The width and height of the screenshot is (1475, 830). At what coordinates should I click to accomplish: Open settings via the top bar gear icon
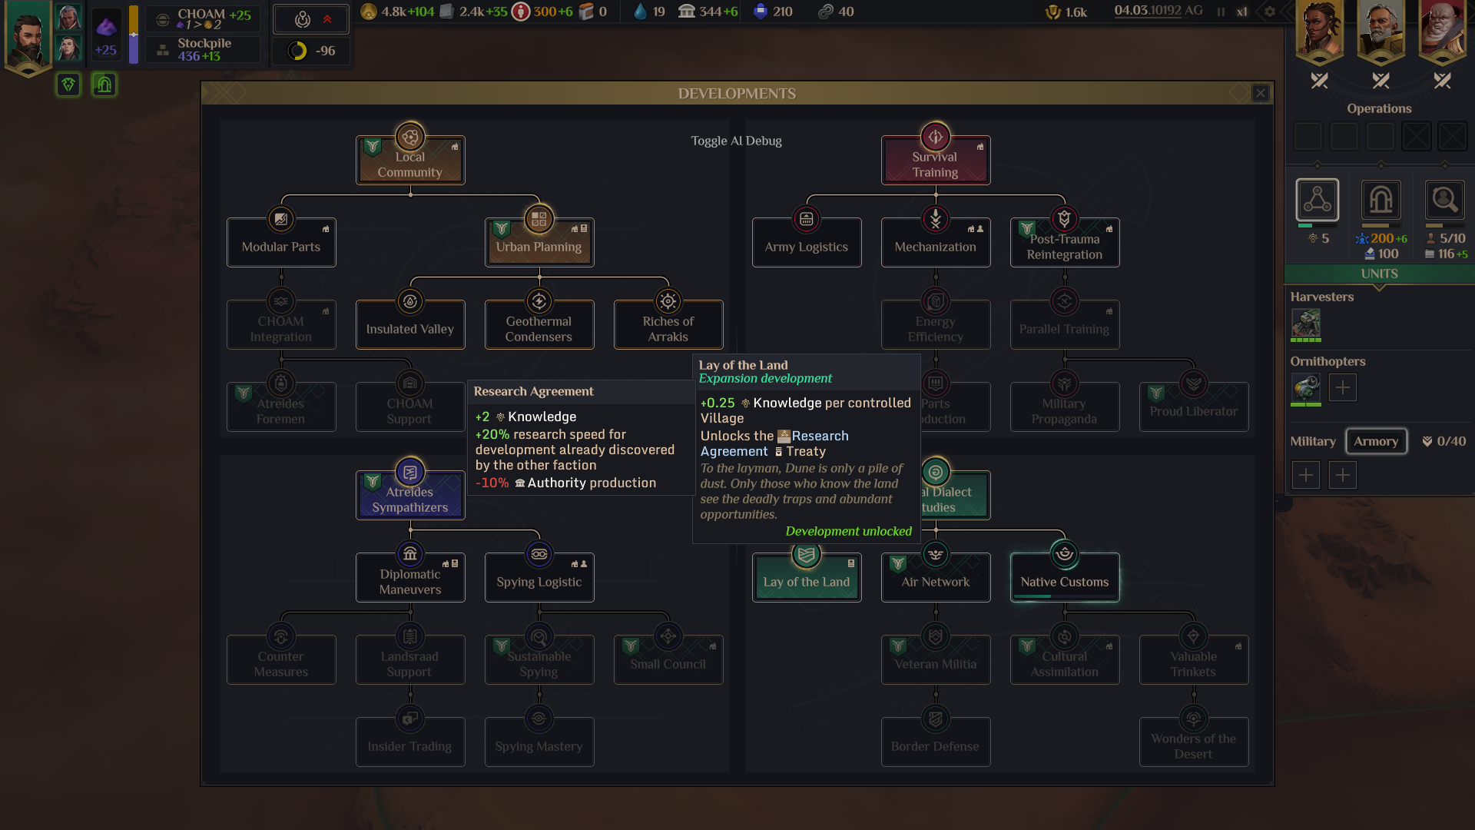(x=1269, y=12)
